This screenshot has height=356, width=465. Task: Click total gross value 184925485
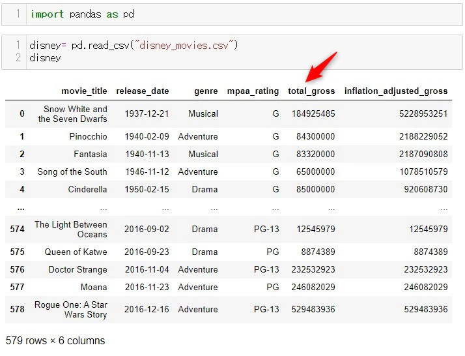click(x=313, y=113)
